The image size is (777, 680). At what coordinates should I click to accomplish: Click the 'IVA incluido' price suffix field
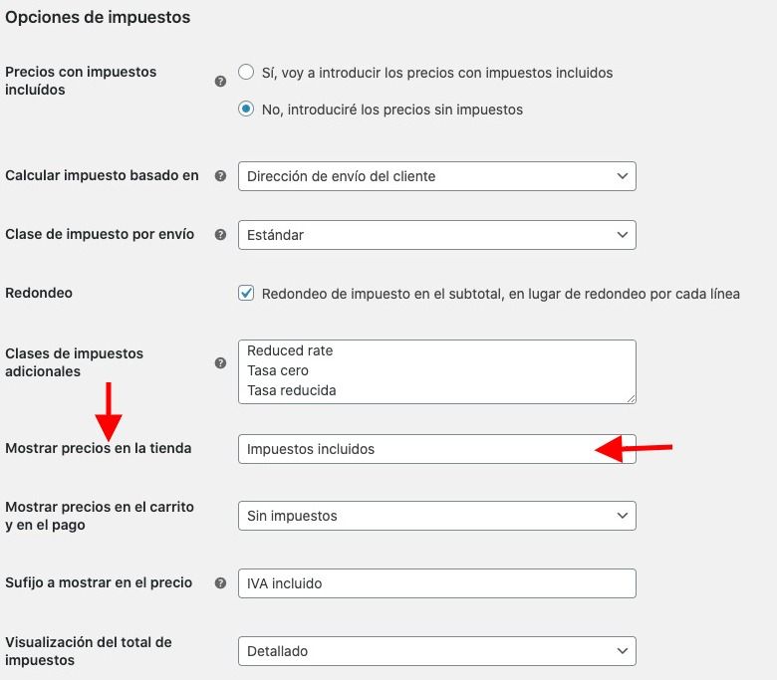437,583
